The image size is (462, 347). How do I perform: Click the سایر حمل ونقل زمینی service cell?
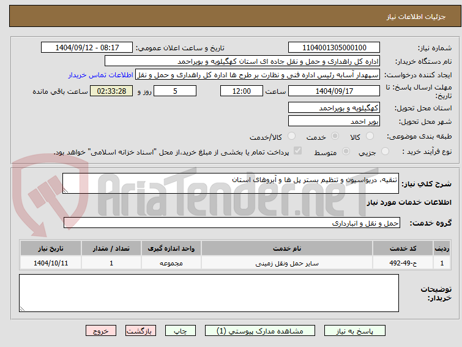pyautogui.click(x=287, y=263)
